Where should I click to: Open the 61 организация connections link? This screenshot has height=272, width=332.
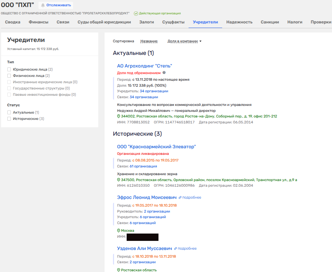pos(143,166)
